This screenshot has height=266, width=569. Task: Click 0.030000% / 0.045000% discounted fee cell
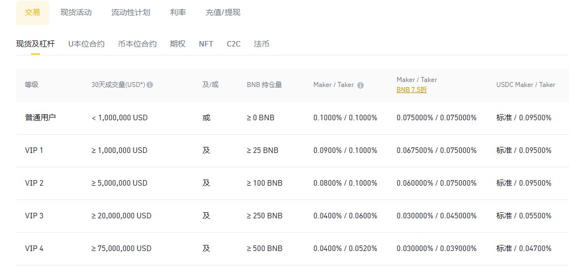click(436, 216)
